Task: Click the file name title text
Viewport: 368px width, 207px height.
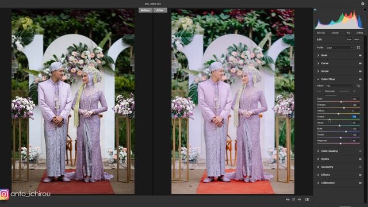Action: pyautogui.click(x=153, y=4)
